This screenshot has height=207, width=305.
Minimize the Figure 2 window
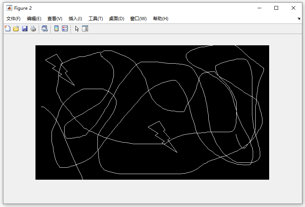point(259,8)
